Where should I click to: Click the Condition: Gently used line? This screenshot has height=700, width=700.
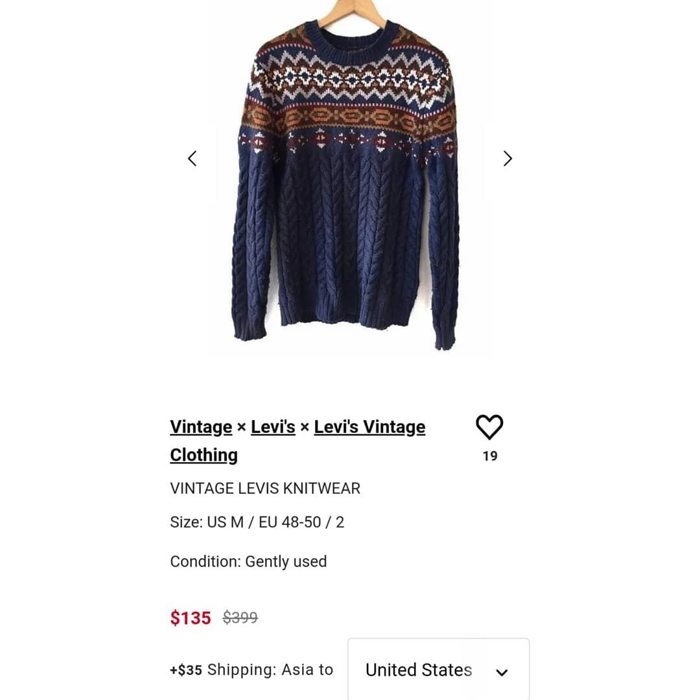pos(248,561)
